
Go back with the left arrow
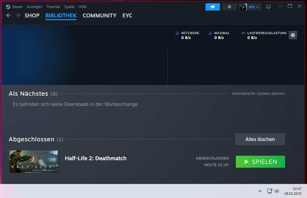click(8, 15)
